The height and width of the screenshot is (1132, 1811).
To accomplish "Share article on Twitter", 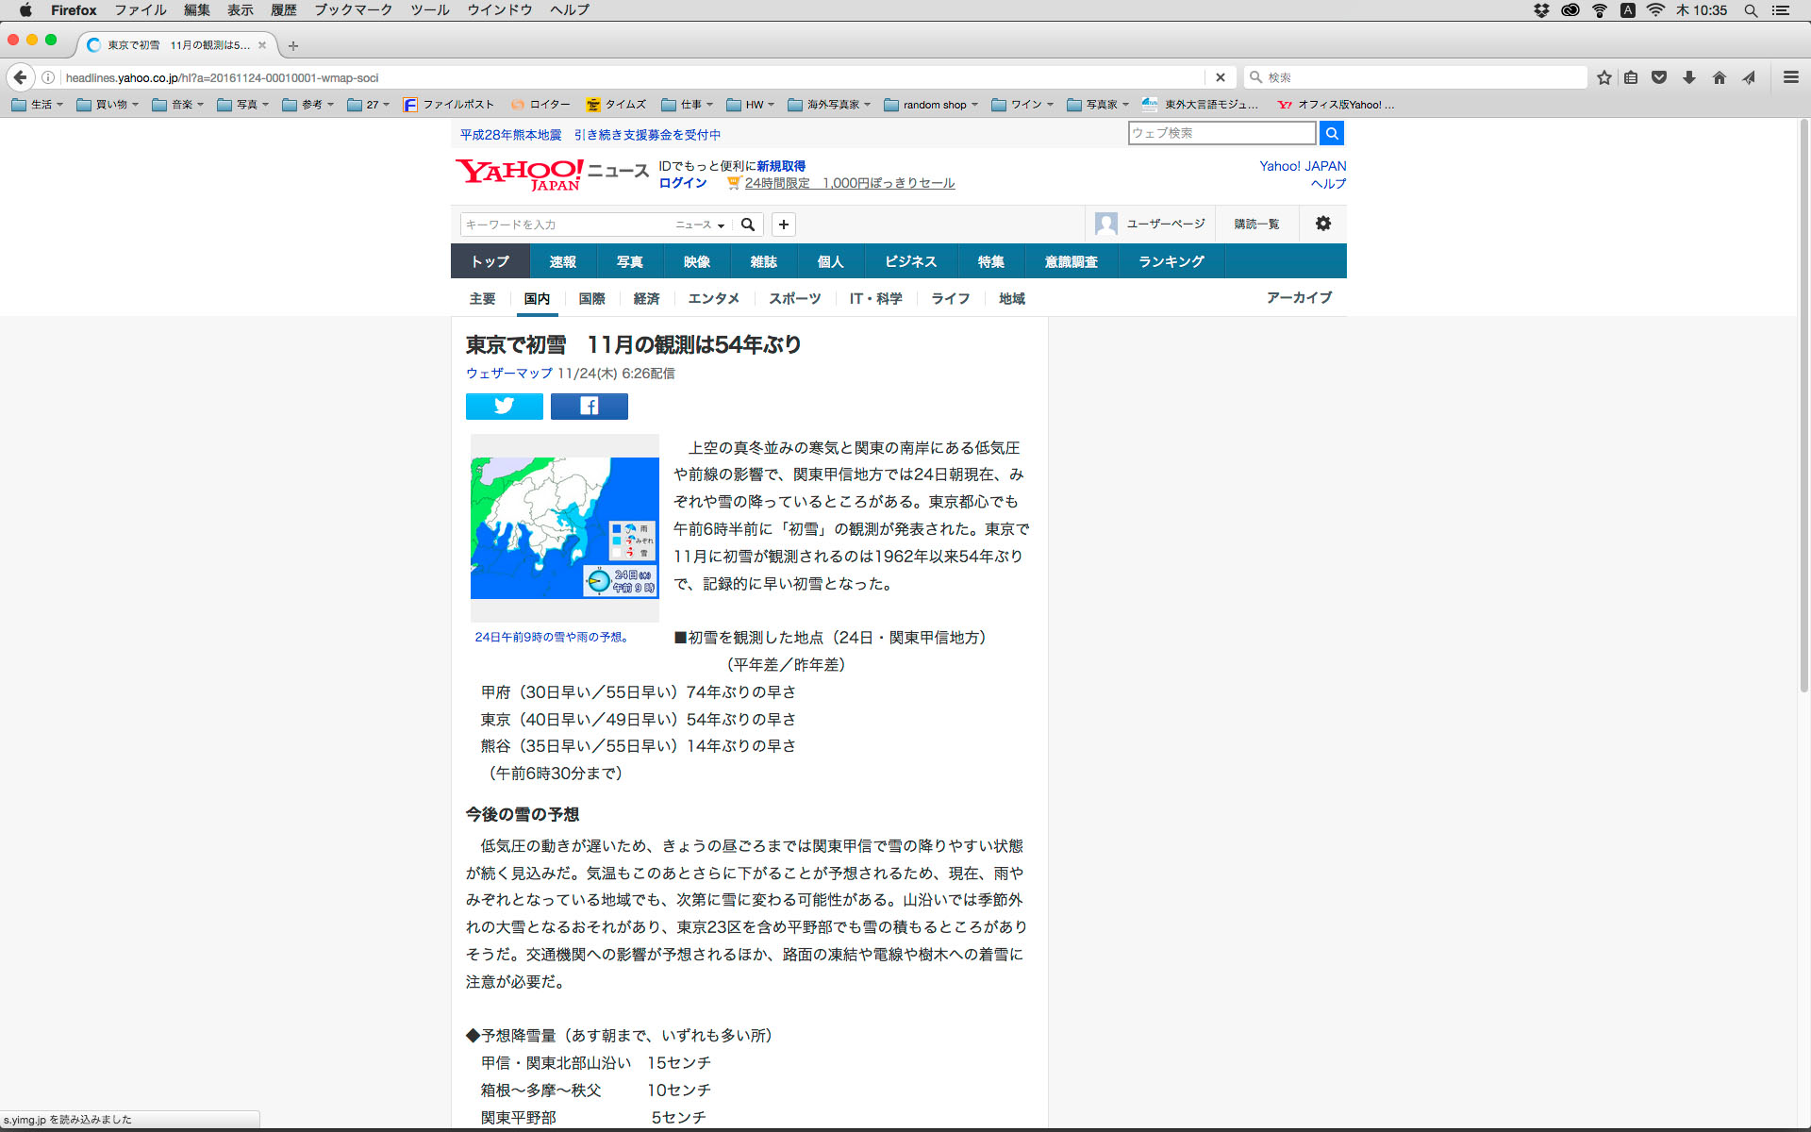I will click(504, 407).
